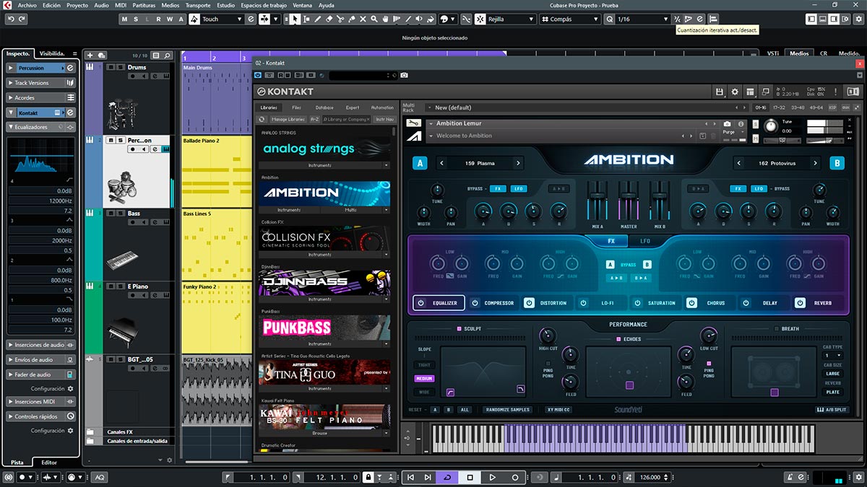
Task: Click the refresh libraries icon in Kontakt
Action: (262, 119)
